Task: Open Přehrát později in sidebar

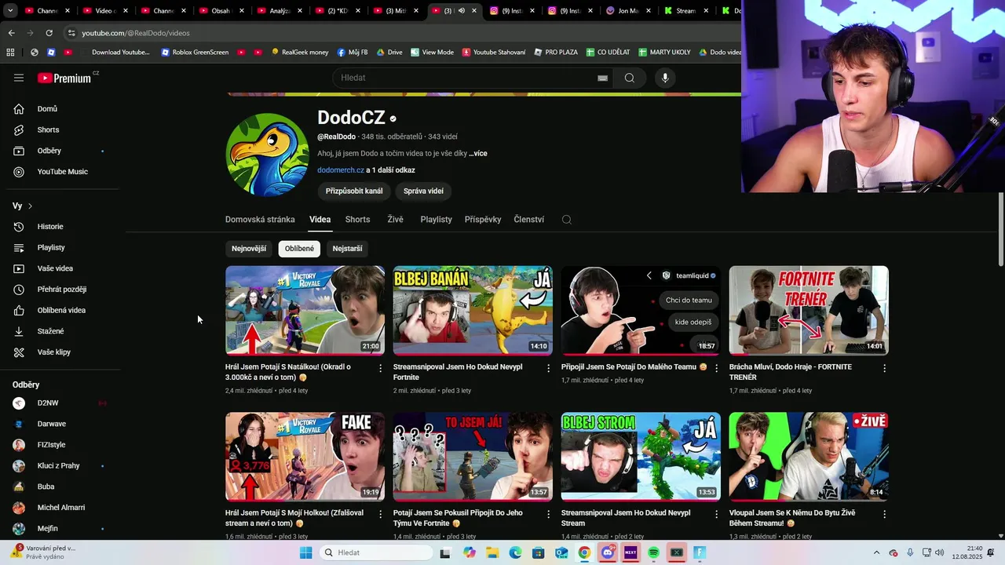Action: point(60,290)
